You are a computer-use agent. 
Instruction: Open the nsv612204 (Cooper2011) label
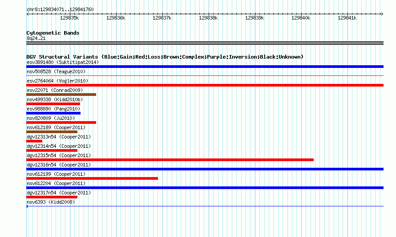(56, 183)
